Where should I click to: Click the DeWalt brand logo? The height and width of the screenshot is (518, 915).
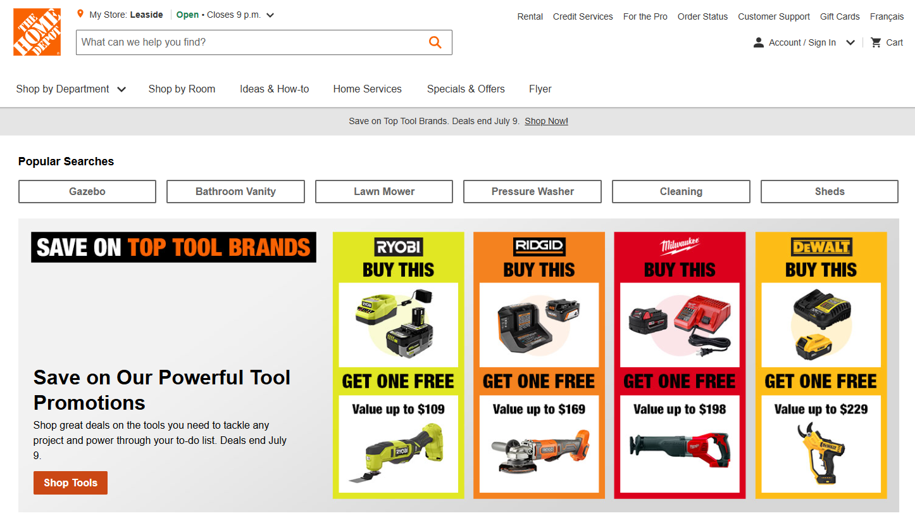[x=821, y=246]
